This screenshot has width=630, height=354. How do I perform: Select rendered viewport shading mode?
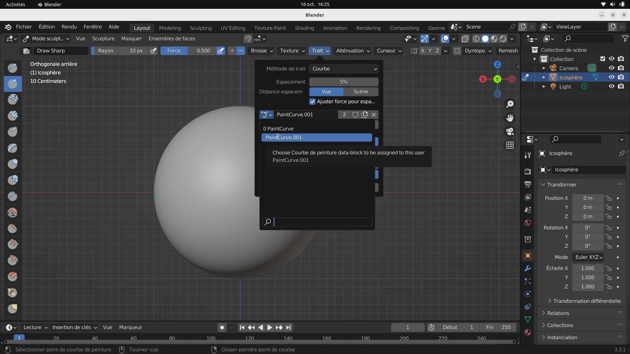pos(503,39)
